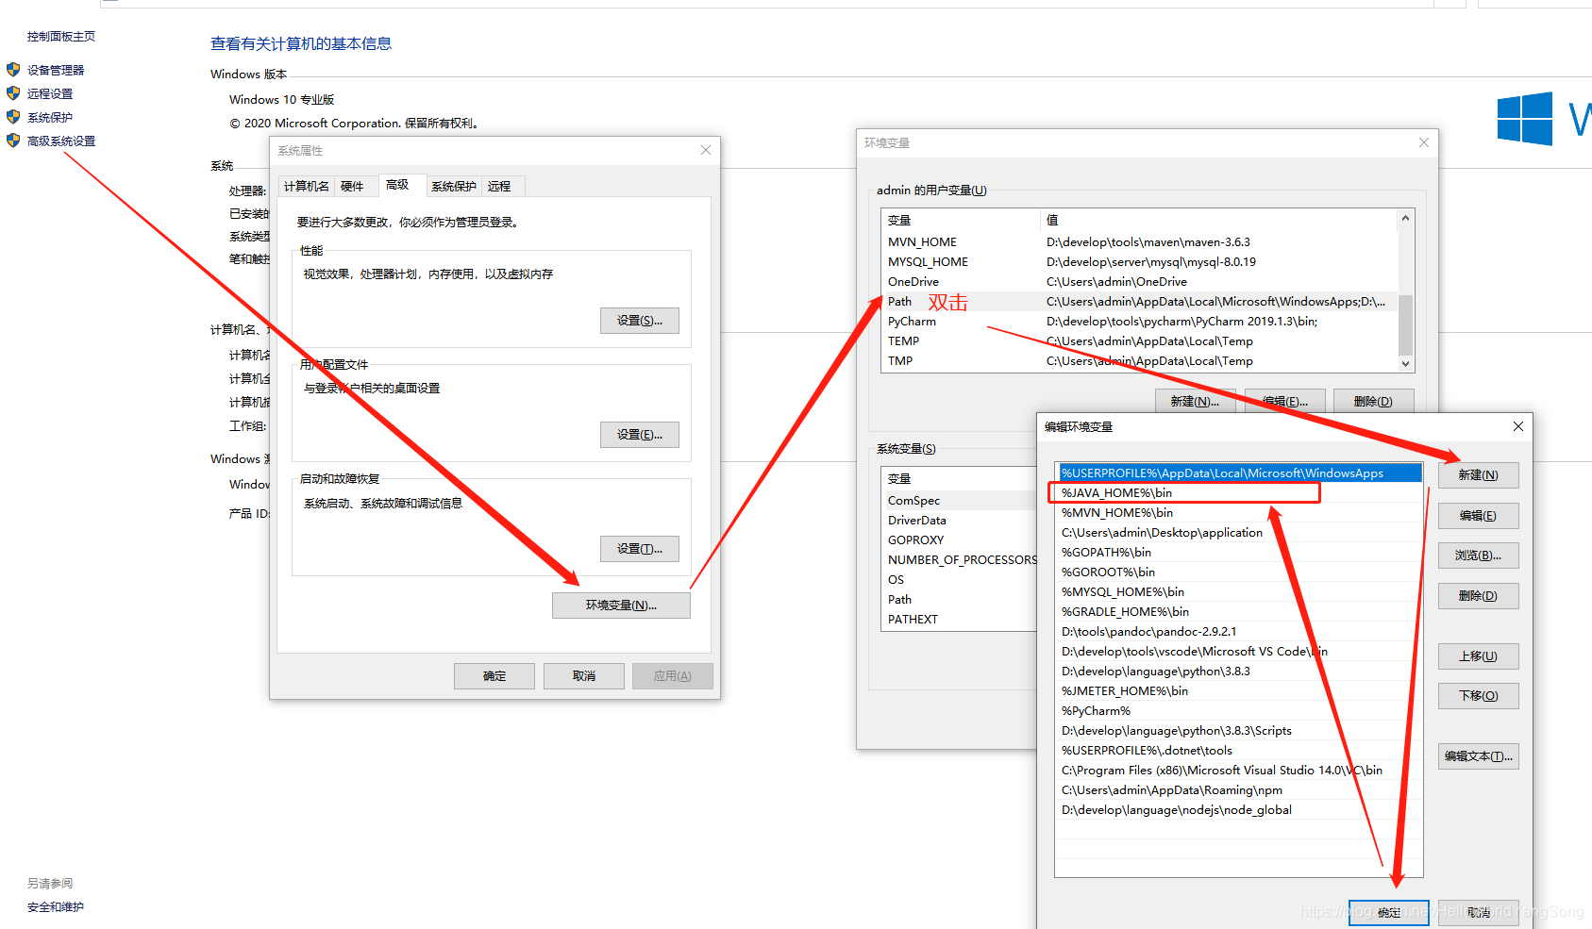Click 设置(T) button under 启动和故障恢复
The height and width of the screenshot is (929, 1592).
tap(640, 549)
